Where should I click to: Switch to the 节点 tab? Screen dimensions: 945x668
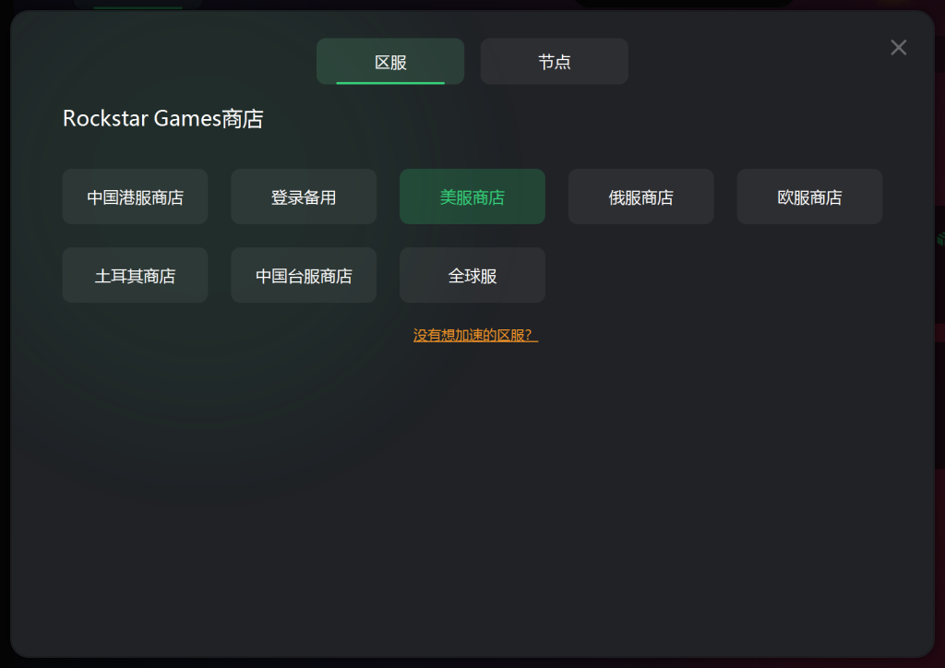[554, 62]
